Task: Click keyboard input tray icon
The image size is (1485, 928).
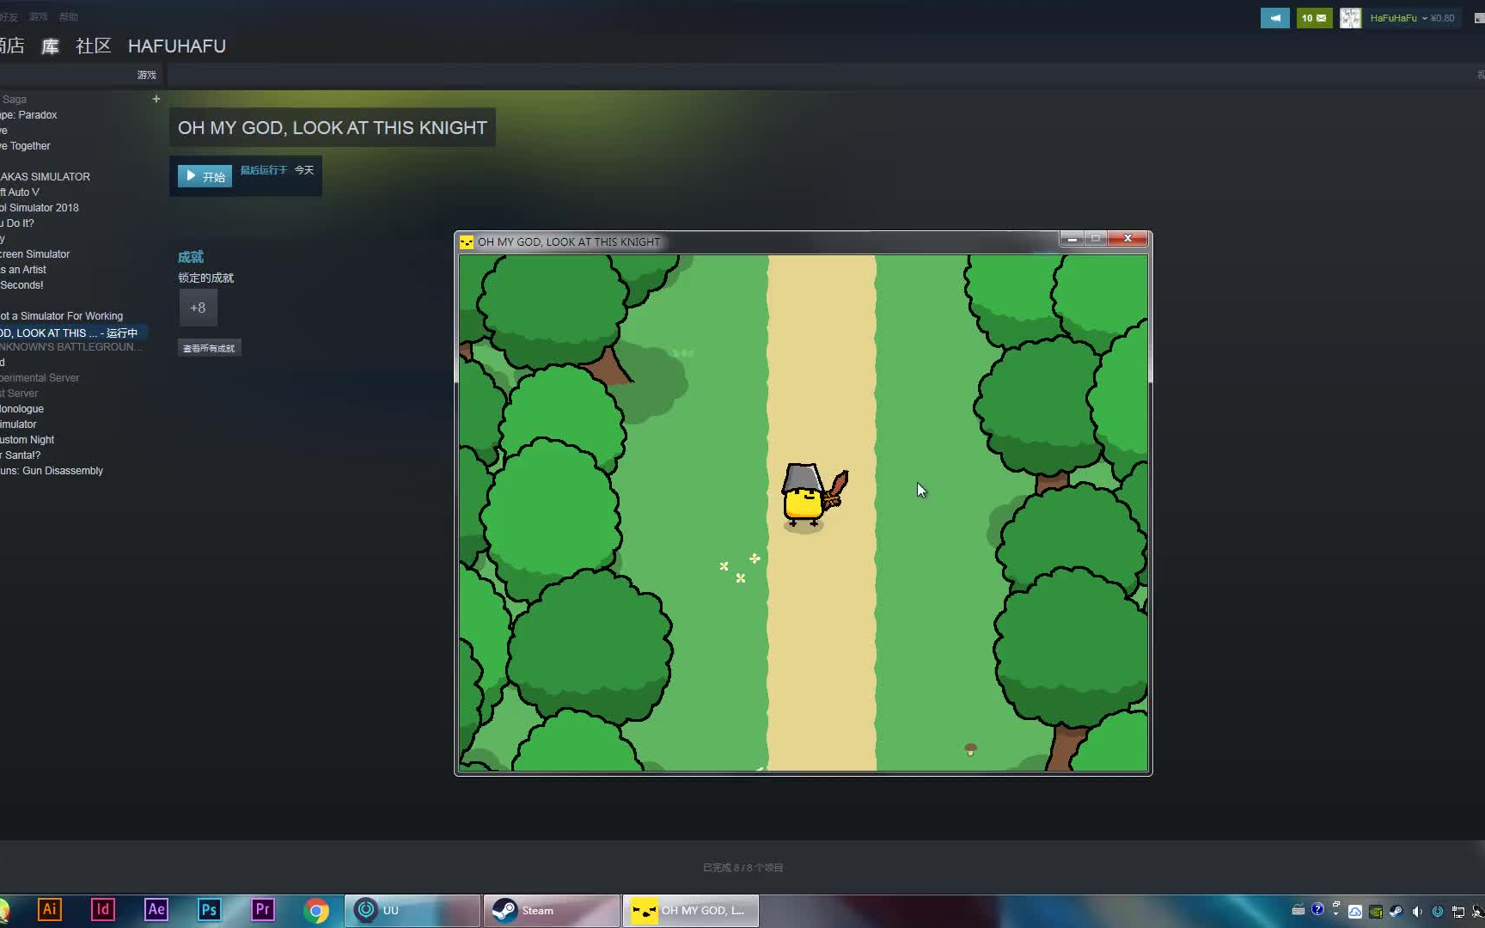Action: pos(1298,911)
